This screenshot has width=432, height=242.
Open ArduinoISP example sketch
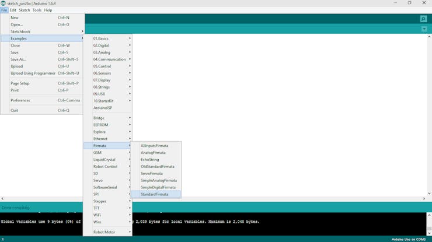(103, 108)
